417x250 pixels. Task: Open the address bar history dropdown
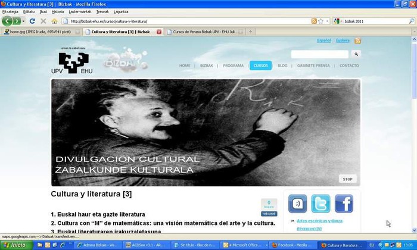click(328, 21)
